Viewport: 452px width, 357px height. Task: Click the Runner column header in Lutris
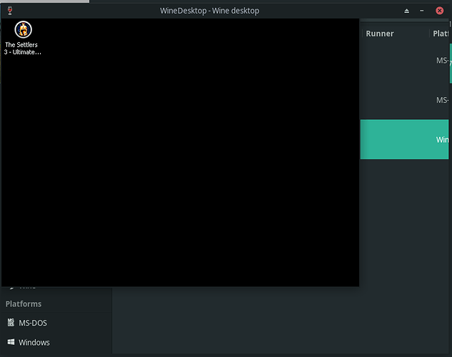tap(380, 34)
